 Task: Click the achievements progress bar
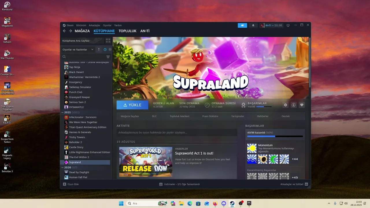pos(275,136)
